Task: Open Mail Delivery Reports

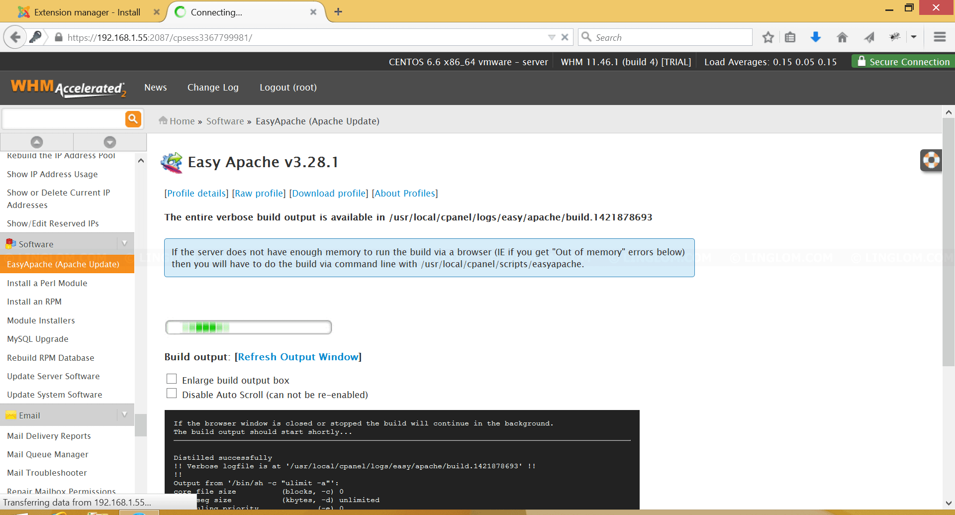Action: (x=49, y=436)
